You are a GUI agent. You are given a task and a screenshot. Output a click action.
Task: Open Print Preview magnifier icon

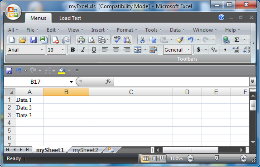[91, 40]
